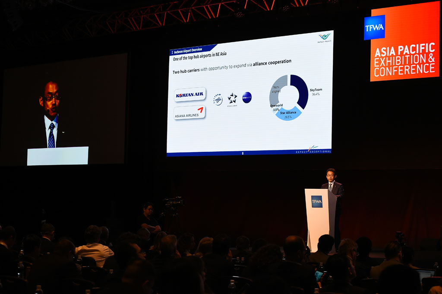Click the SkyTeam 36.4% chart label
Image resolution: width=442 pixels, height=294 pixels.
pyautogui.click(x=316, y=92)
